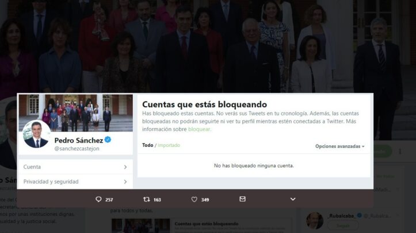The height and width of the screenshot is (233, 416).
Task: Switch to the Importado filter
Action: pos(169,145)
